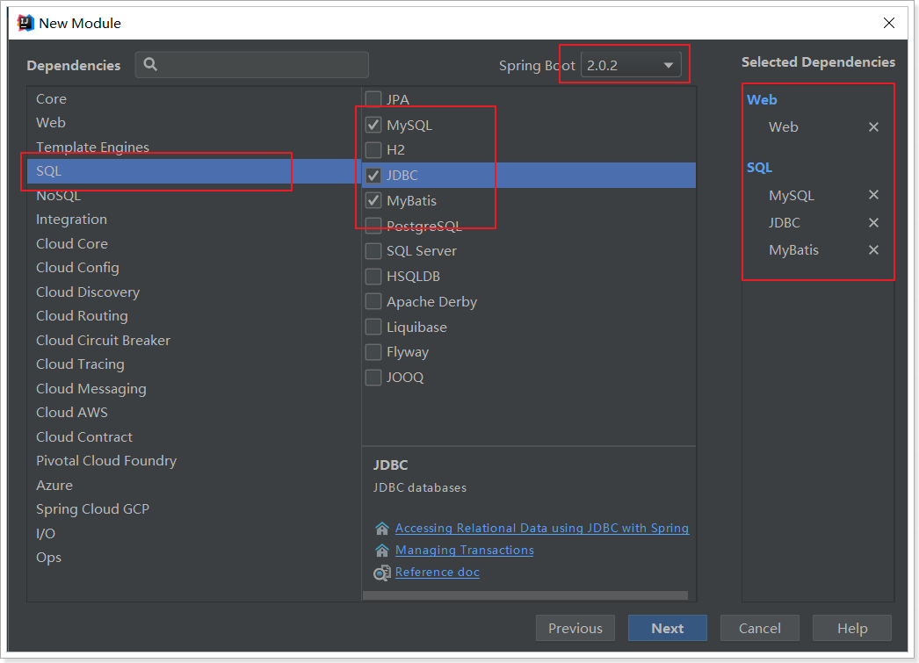Select the Cloud Circuit Breaker category
919x663 pixels.
coord(194,341)
